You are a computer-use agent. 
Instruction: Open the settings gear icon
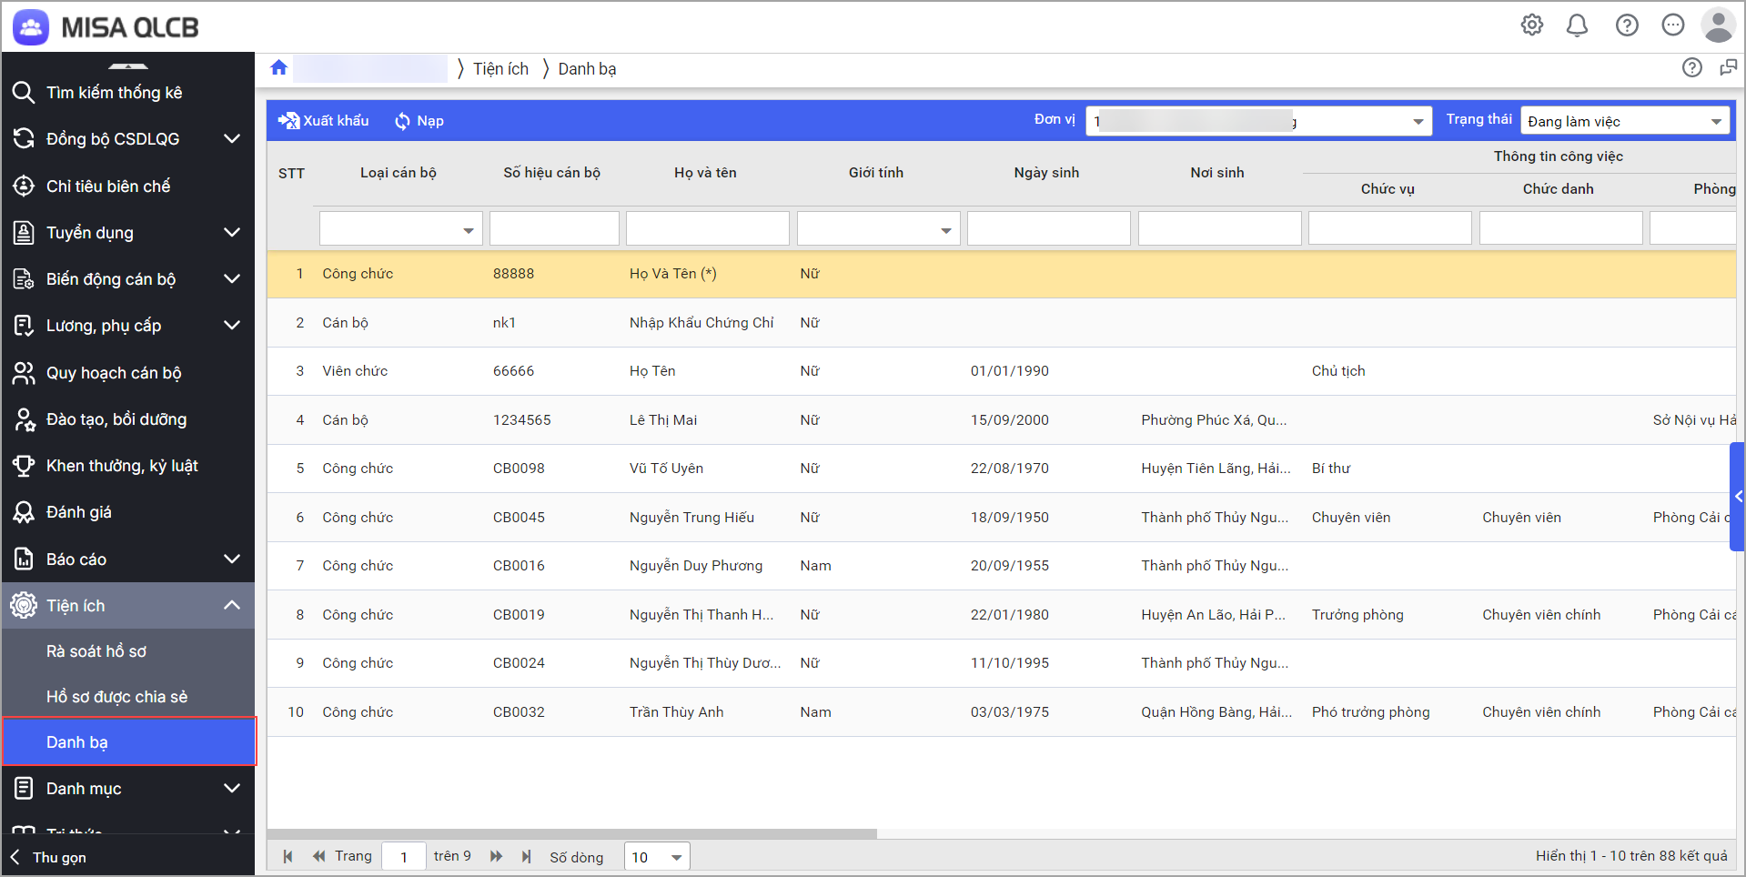[1532, 25]
